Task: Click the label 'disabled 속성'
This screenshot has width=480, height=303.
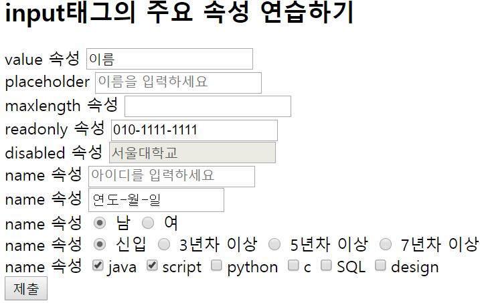Action: click(54, 153)
